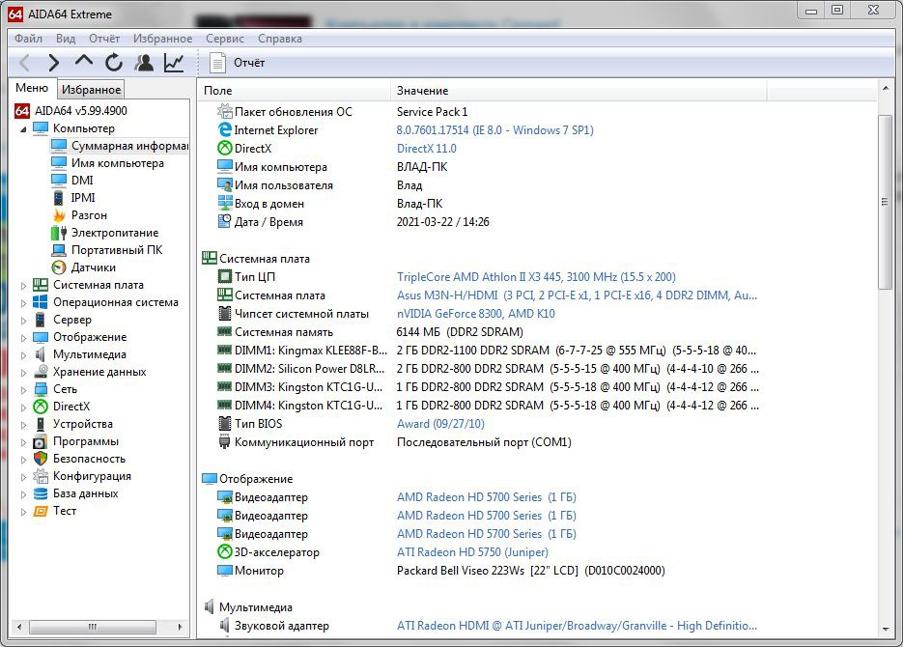Click the Forward navigation arrow

pyautogui.click(x=54, y=63)
